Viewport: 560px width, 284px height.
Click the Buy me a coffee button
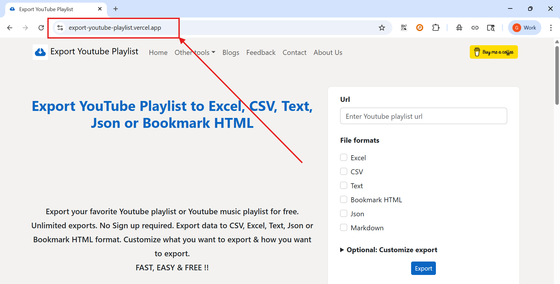pyautogui.click(x=493, y=52)
